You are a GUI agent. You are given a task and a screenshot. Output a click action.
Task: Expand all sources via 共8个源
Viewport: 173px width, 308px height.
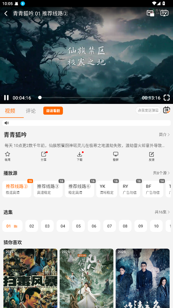(161, 173)
